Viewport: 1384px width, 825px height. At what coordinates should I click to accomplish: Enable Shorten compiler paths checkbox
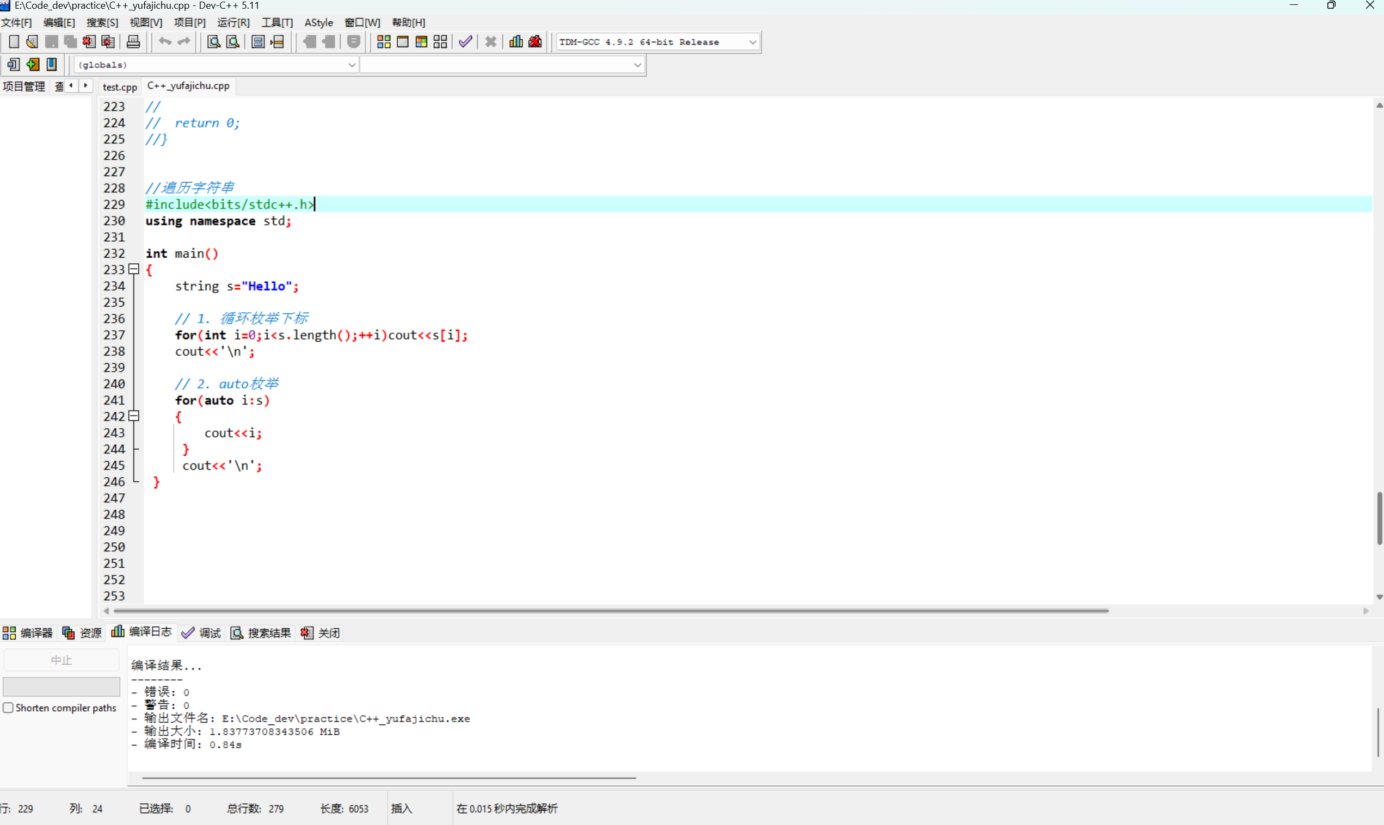pos(8,708)
